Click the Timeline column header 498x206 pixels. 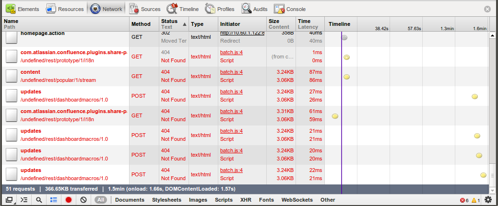341,24
